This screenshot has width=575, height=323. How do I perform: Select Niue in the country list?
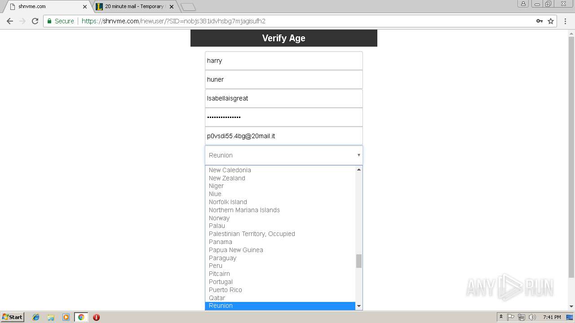280,194
